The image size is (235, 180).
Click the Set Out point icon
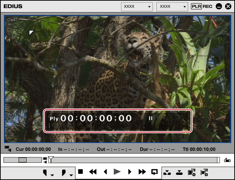(64, 172)
